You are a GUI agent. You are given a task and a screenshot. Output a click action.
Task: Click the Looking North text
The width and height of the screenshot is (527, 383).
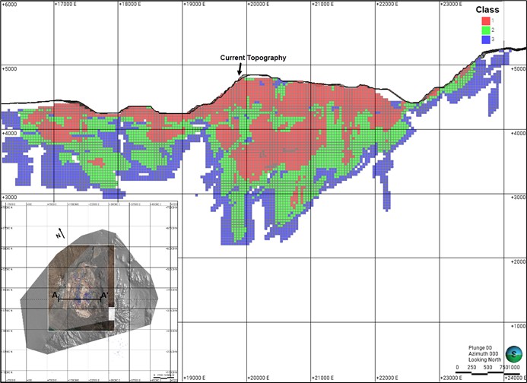coord(485,359)
